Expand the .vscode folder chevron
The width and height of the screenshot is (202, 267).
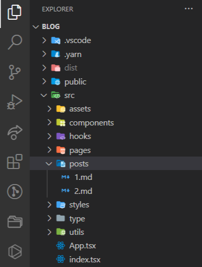tap(44, 40)
